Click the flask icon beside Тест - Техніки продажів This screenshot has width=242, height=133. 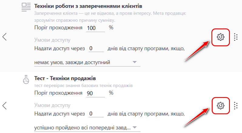coord(26,79)
